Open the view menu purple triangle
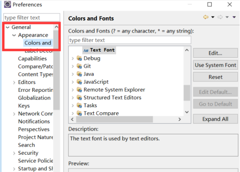 pyautogui.click(x=234, y=17)
